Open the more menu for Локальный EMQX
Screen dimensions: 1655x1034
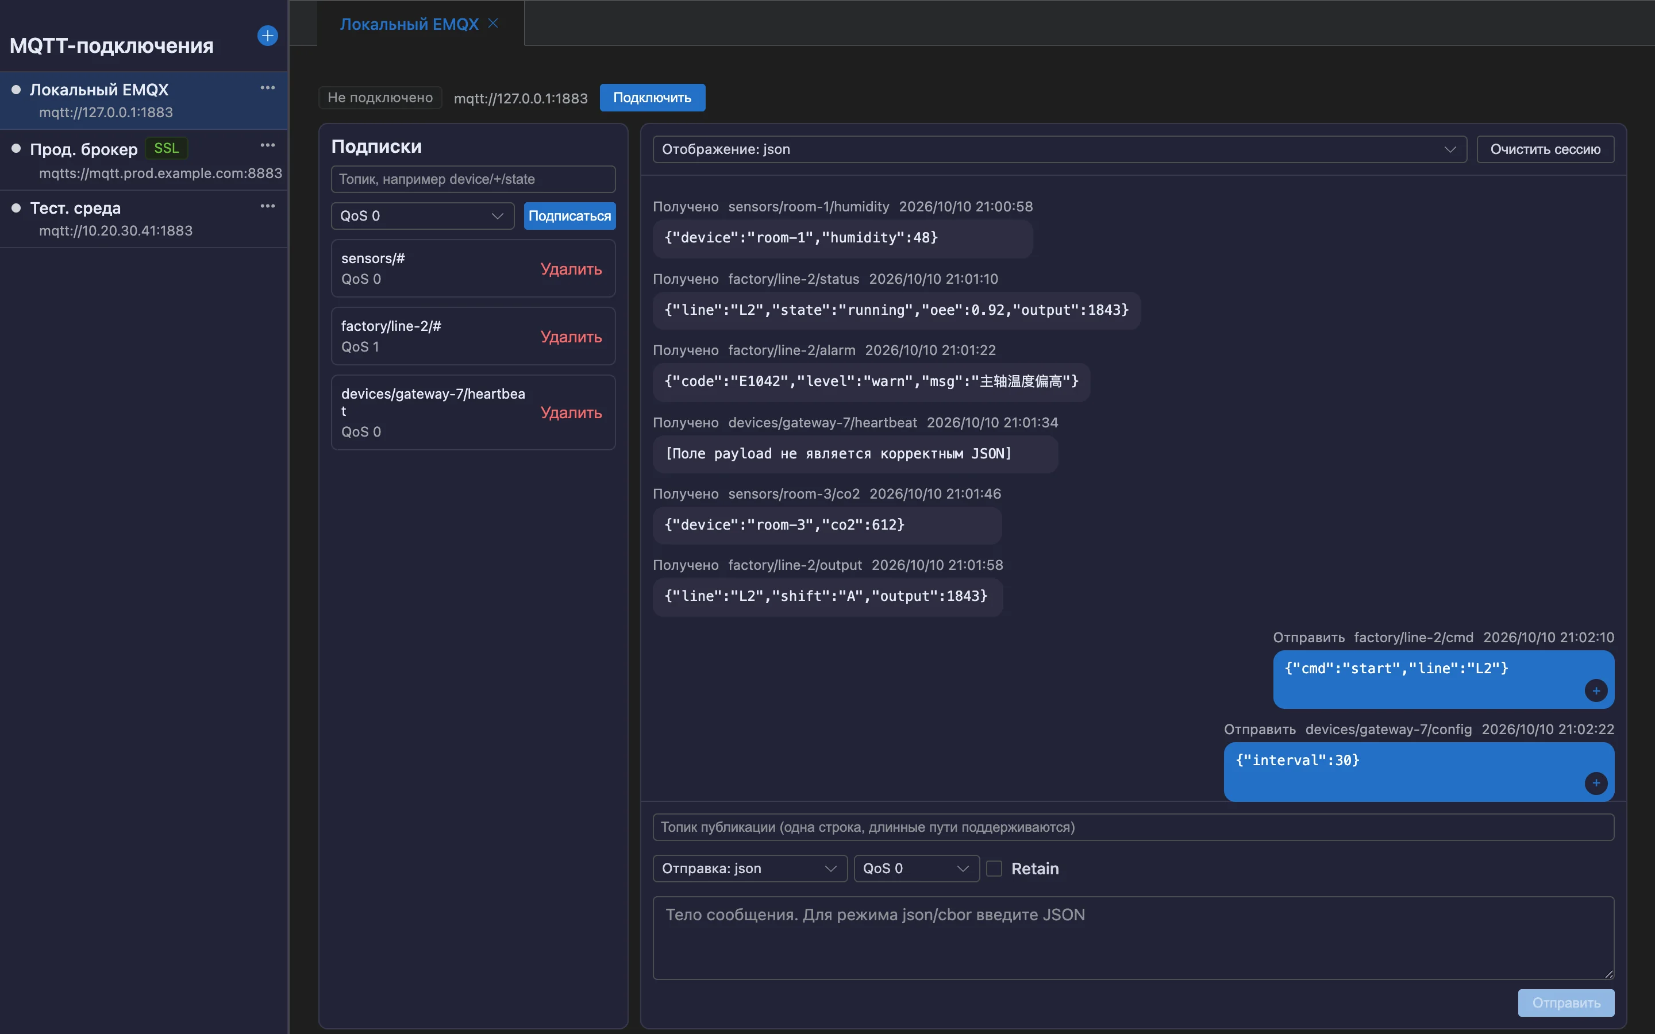[x=267, y=87]
